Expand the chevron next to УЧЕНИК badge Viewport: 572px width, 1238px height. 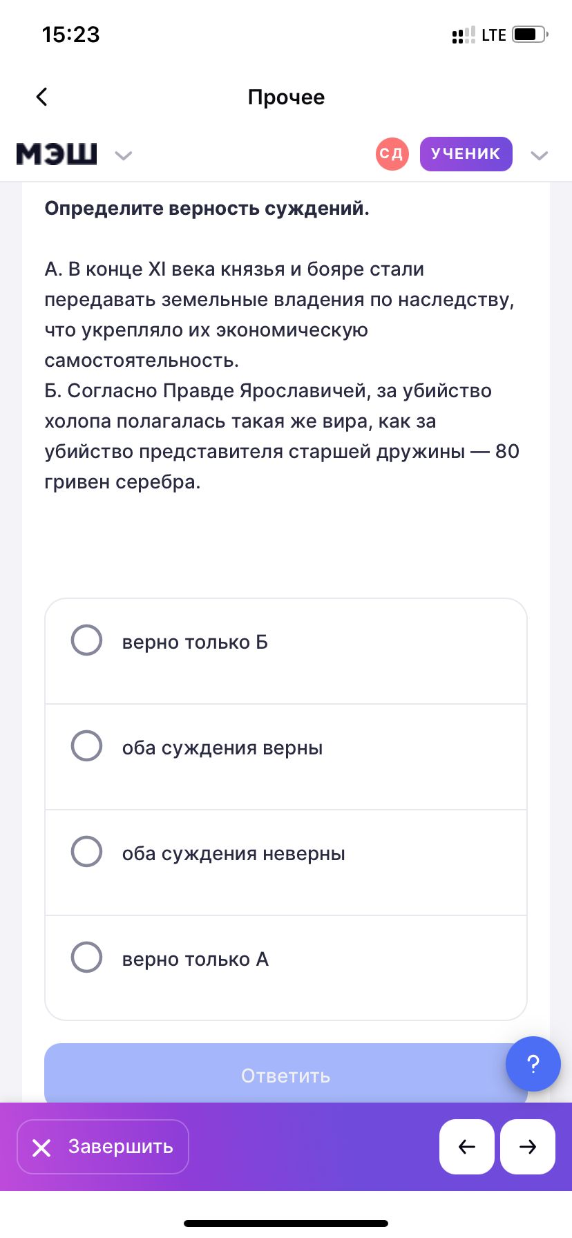(539, 155)
